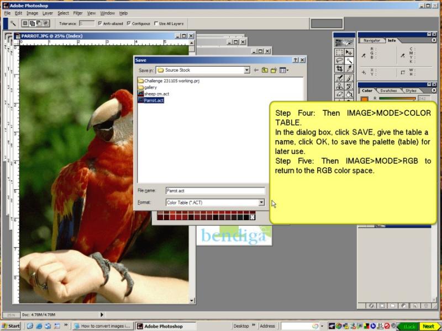The image size is (442, 331).
Task: Open the Select menu
Action: coord(63,13)
